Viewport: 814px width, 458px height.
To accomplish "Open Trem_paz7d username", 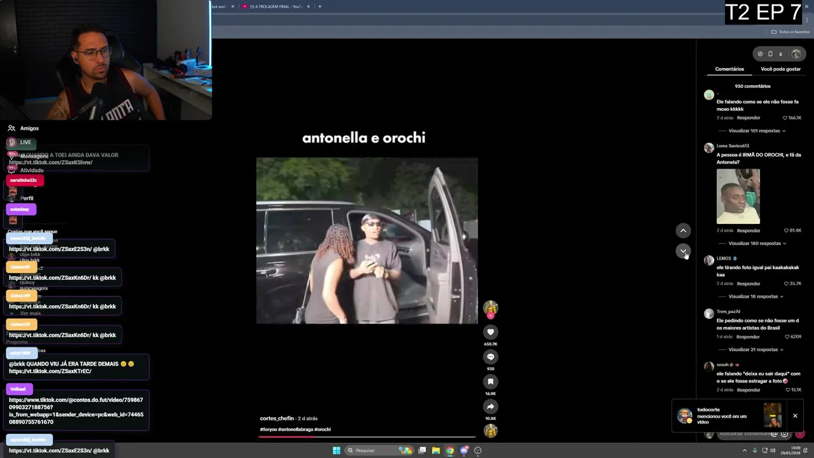I will [728, 312].
